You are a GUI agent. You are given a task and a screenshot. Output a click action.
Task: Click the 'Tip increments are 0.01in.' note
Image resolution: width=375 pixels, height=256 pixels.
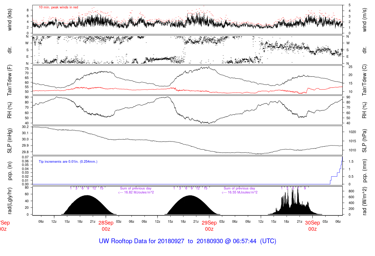[x=68, y=162]
